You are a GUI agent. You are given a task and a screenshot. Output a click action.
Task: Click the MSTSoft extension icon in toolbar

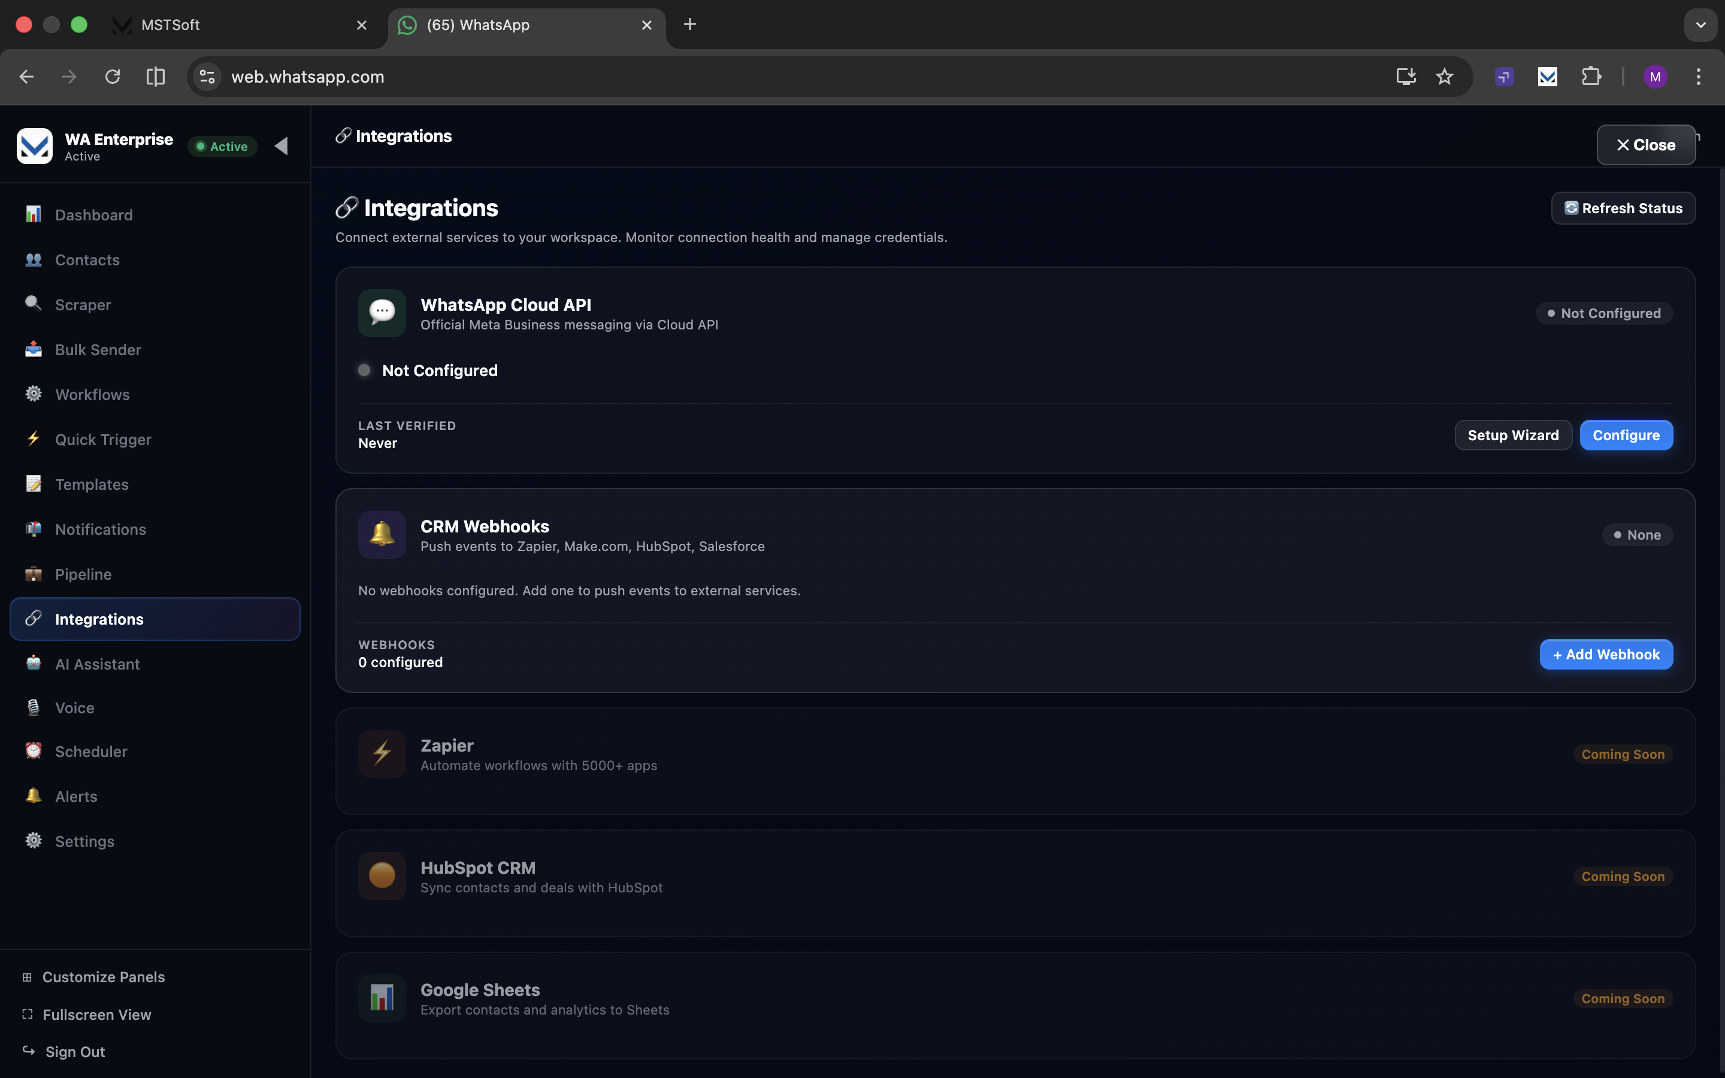(1547, 76)
